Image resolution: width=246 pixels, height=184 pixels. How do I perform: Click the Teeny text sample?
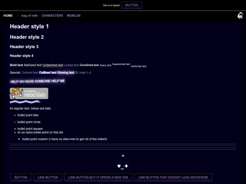105,65
